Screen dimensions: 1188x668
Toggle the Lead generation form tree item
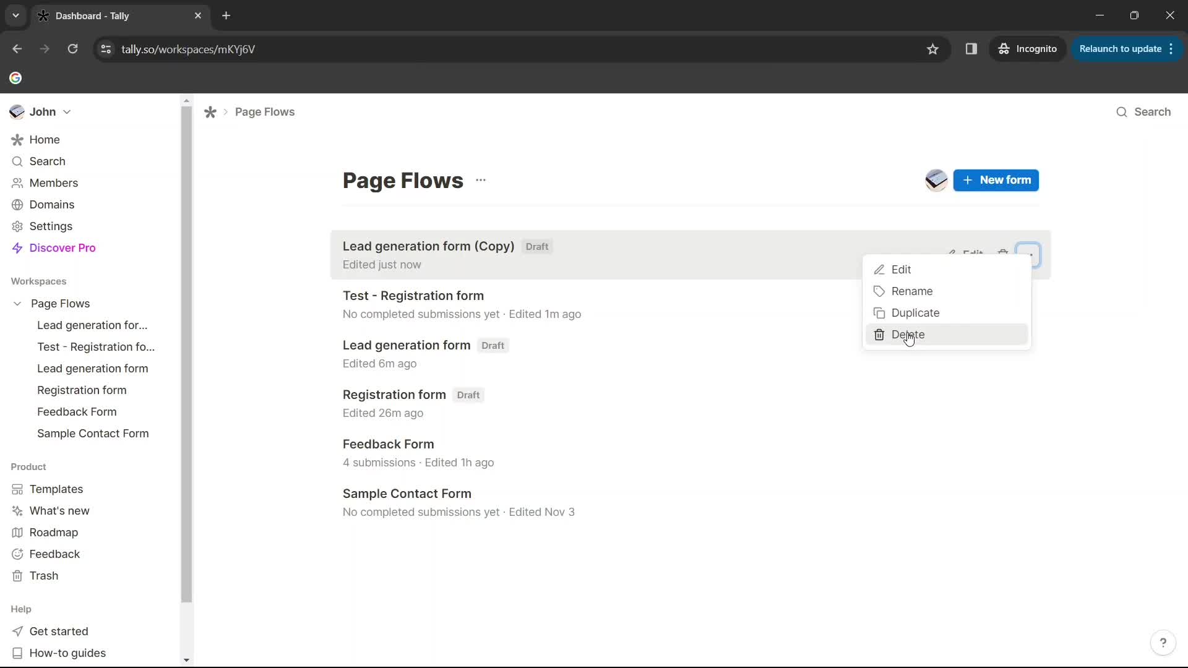92,368
